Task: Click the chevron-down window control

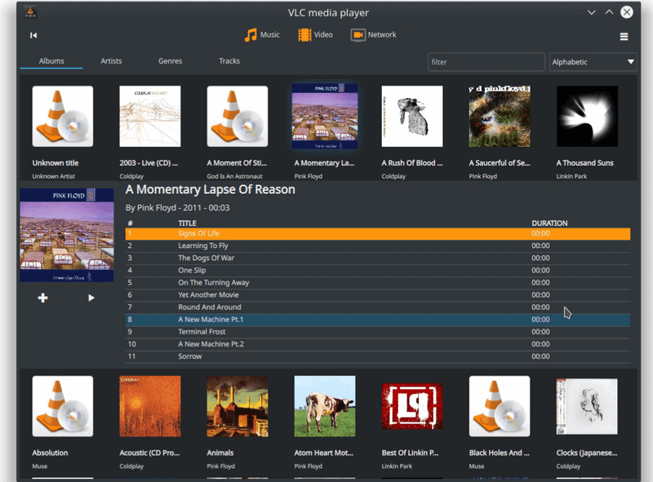Action: point(591,12)
